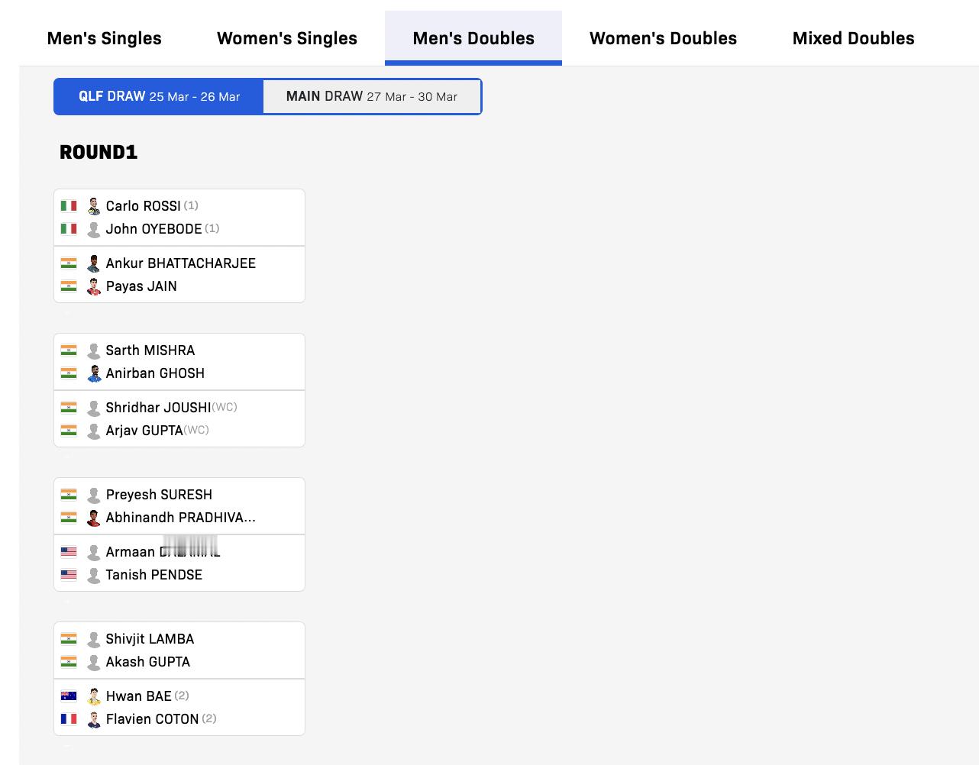
Task: Click Italy flag beside John OYEBODE
Action: coord(69,228)
